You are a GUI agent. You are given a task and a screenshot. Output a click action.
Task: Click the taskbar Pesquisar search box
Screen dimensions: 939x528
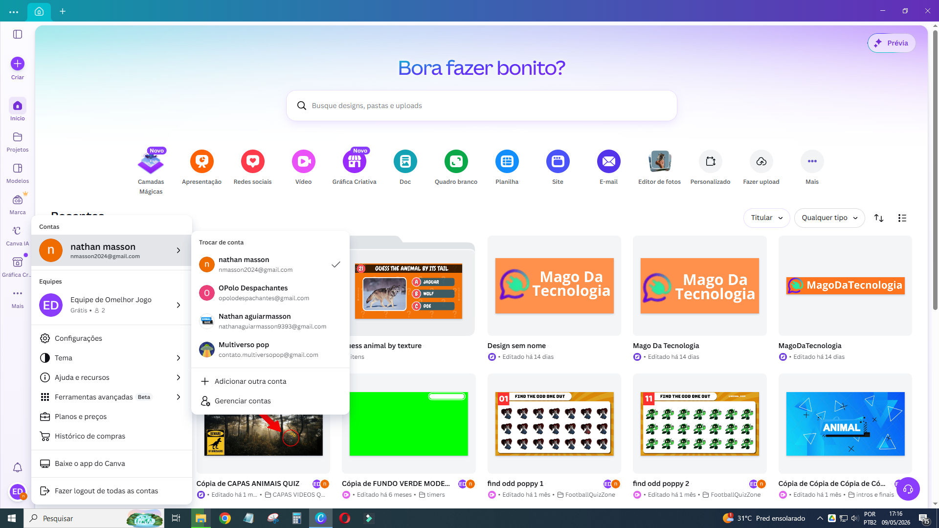[x=94, y=518]
